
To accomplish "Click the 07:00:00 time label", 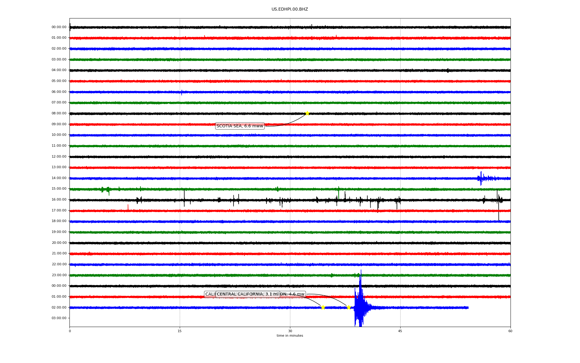I will click(59, 103).
